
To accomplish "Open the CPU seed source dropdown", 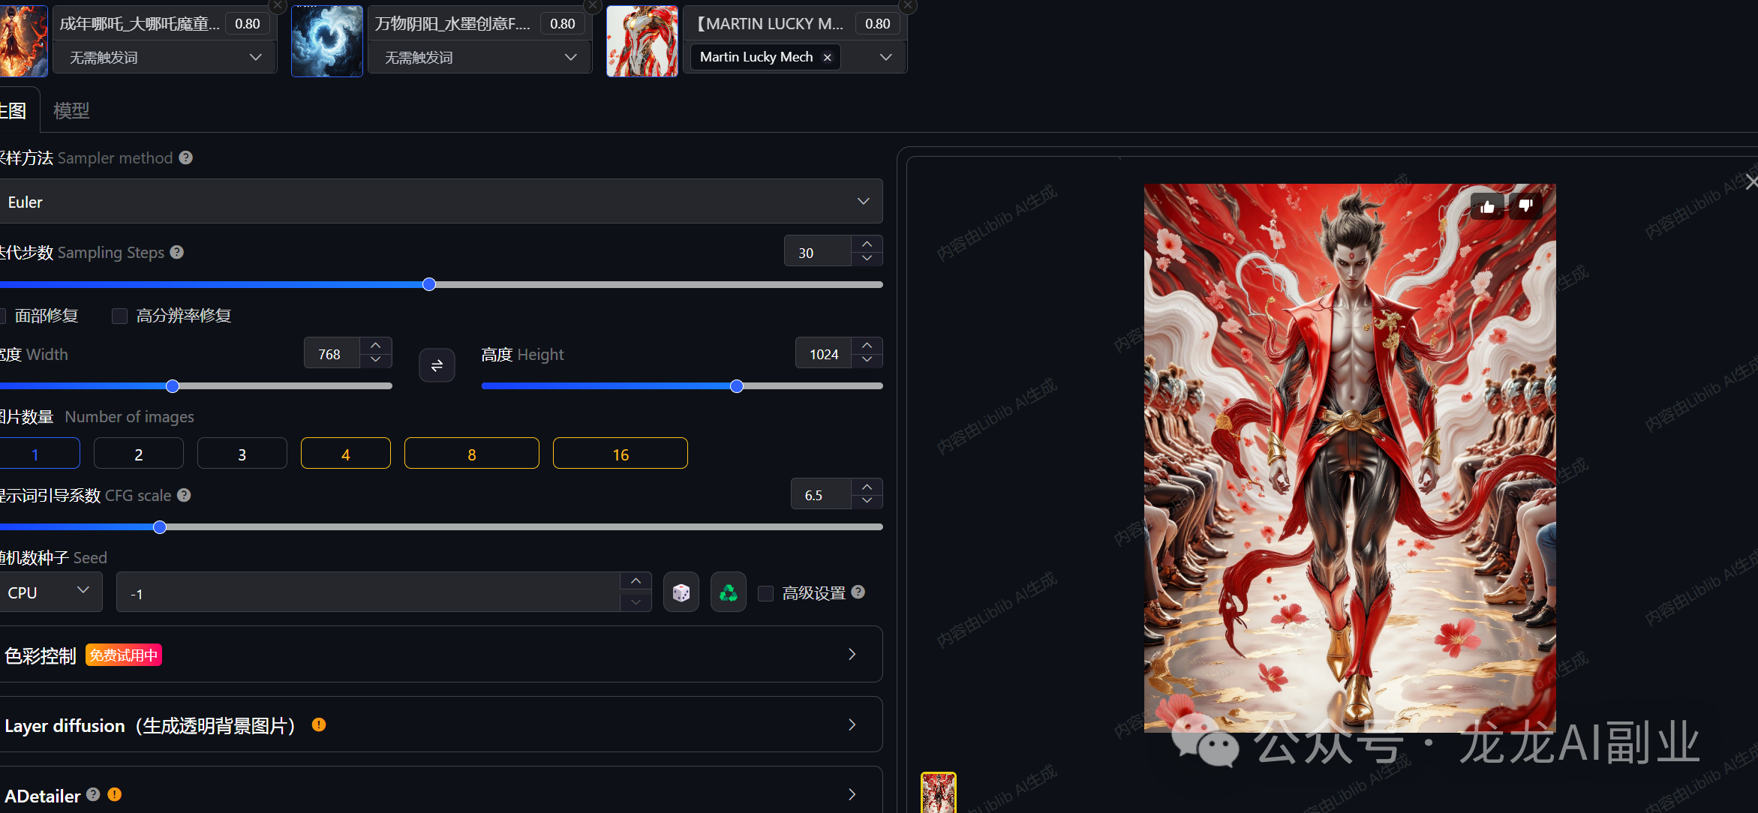I will (x=50, y=592).
